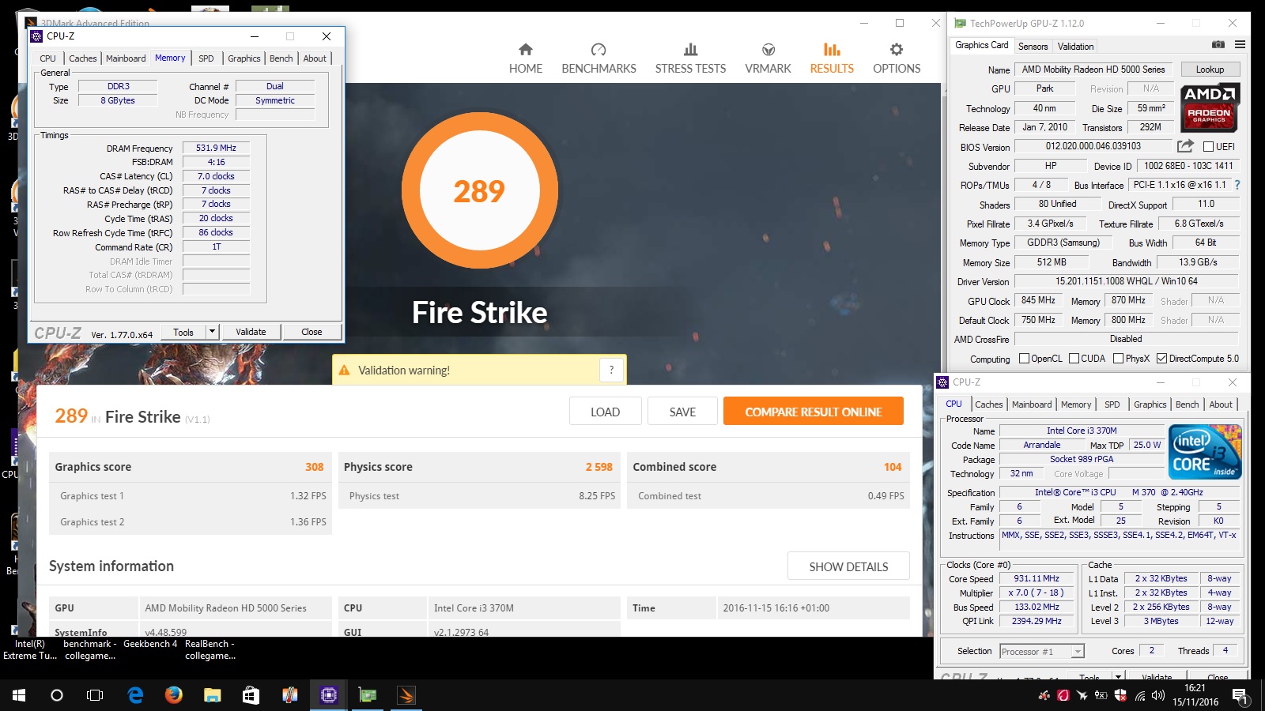1265x711 pixels.
Task: Click the AMD Radeon Graphics logo in GPU-Z
Action: tap(1210, 107)
